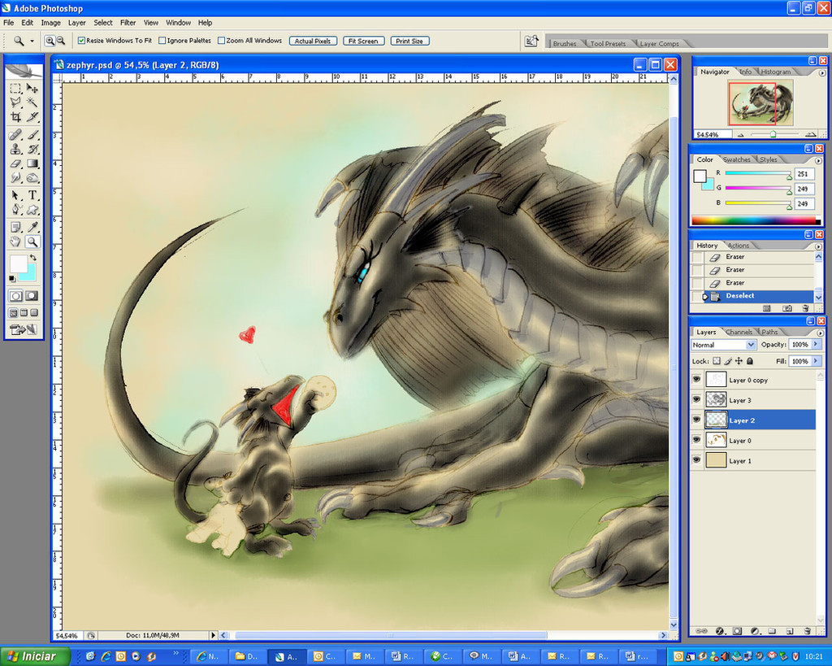Open the Image menu
Screen dimensions: 832x666
coord(50,23)
